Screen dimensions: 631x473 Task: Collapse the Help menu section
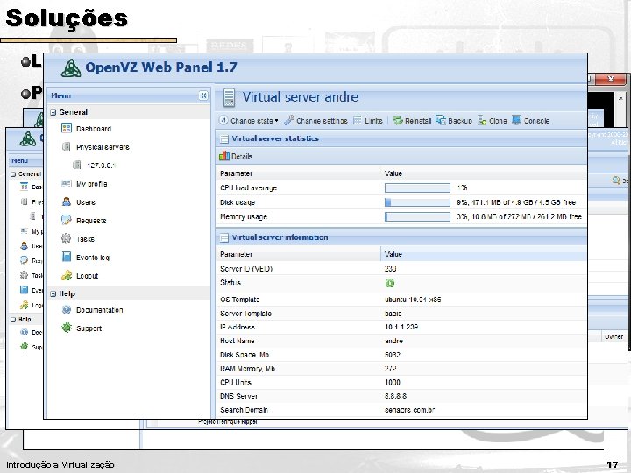[53, 294]
